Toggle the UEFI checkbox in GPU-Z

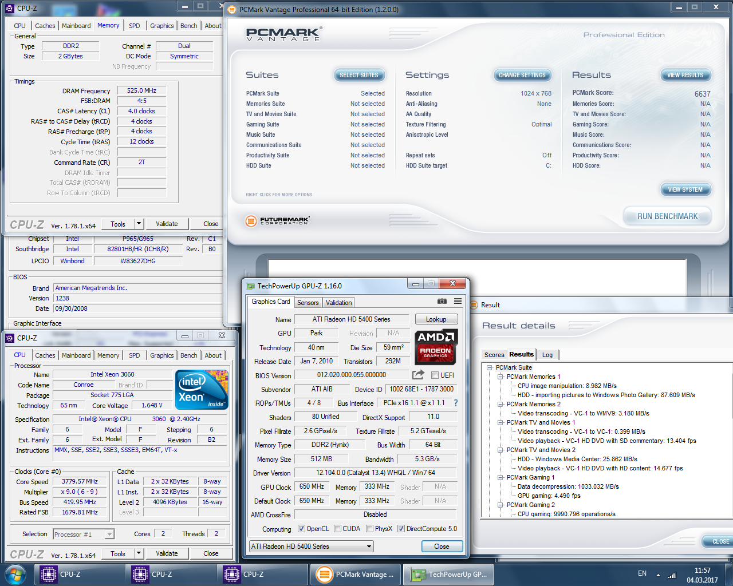click(x=435, y=375)
